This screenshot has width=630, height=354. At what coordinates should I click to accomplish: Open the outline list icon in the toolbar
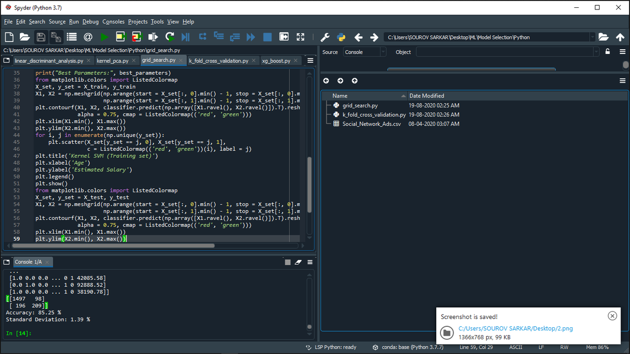click(x=72, y=37)
